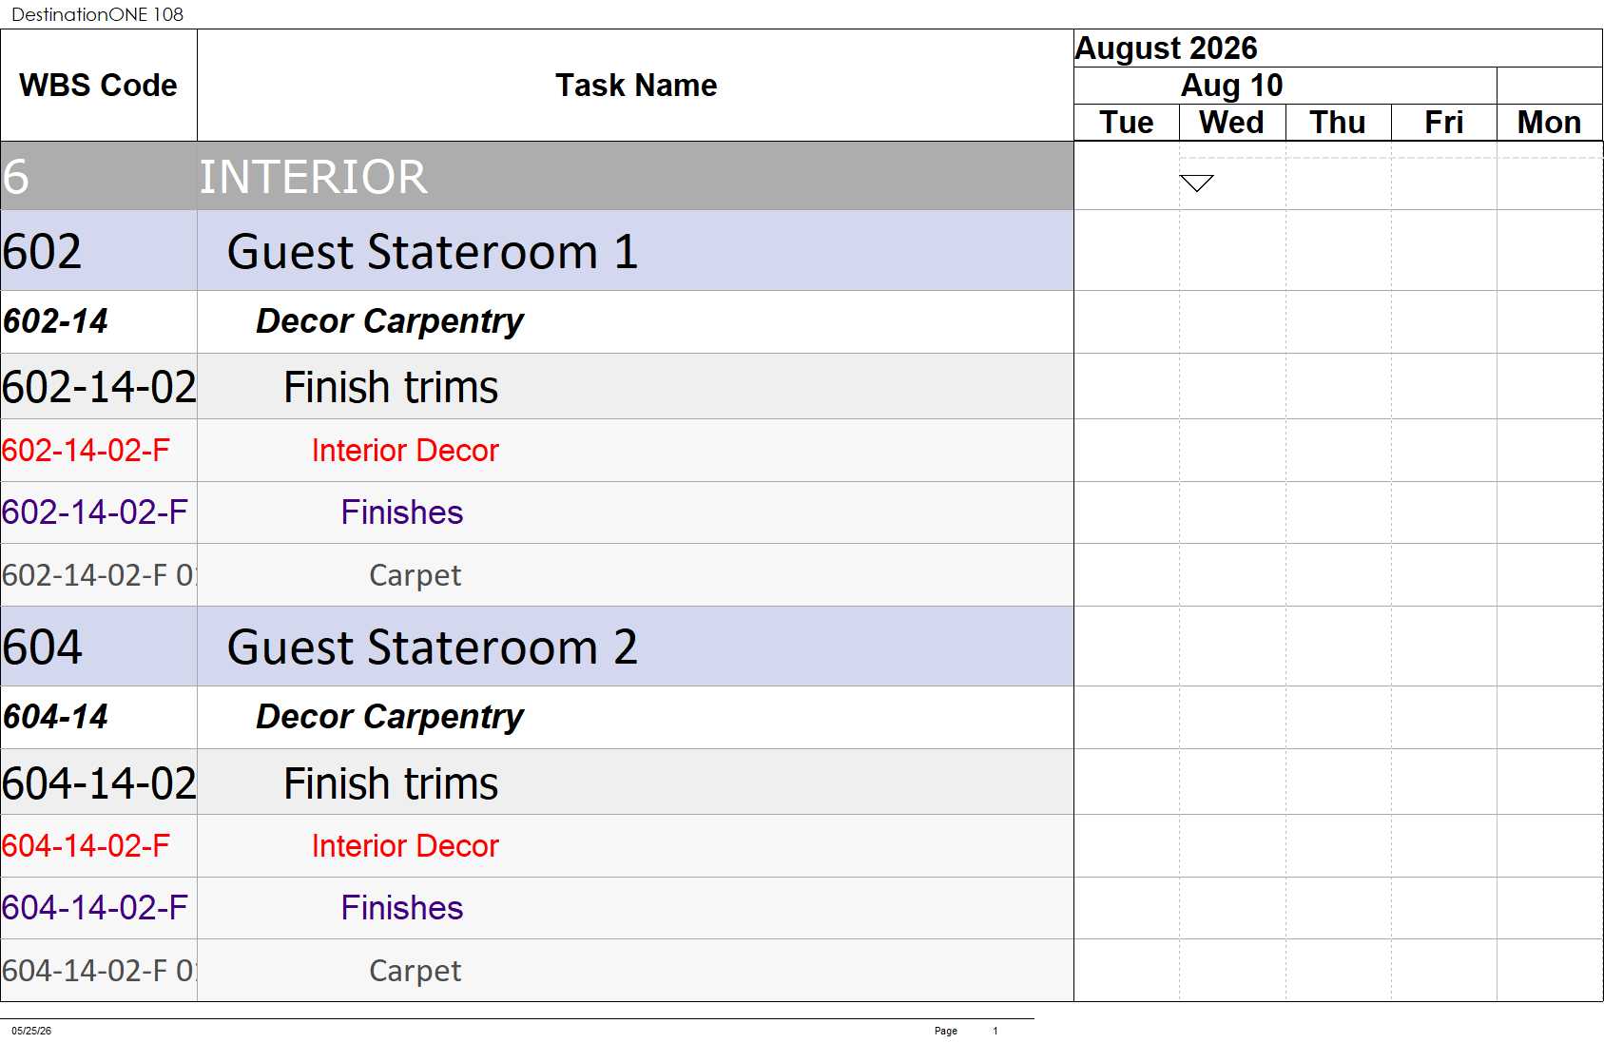
Task: Click the 602 WBS code cell
Action: click(x=99, y=251)
